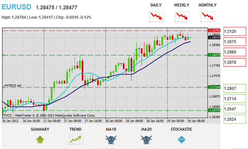Click the DAILY downtrend arrow icon
This screenshot has height=149, width=248.
coord(156,16)
